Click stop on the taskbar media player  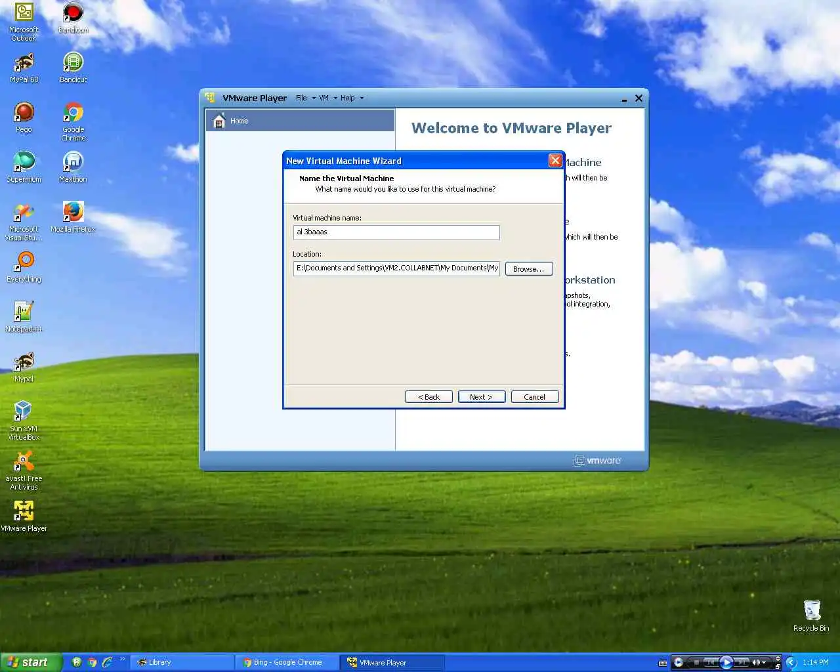tap(696, 662)
